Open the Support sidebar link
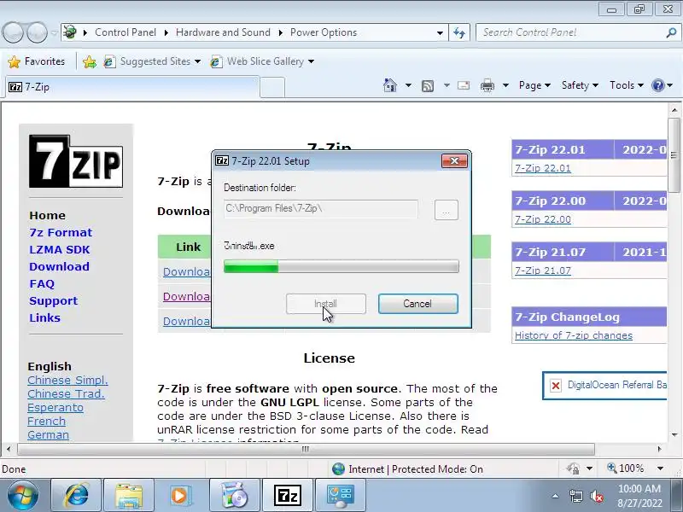This screenshot has height=512, width=683. [53, 301]
